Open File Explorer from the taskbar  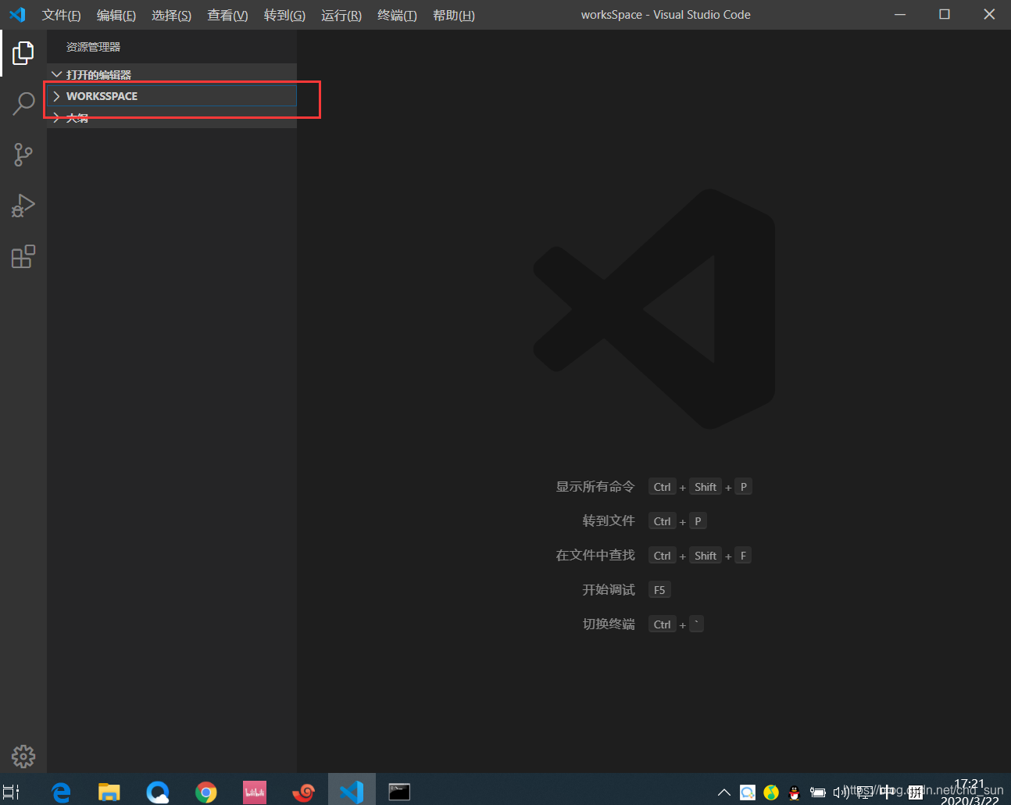(109, 792)
